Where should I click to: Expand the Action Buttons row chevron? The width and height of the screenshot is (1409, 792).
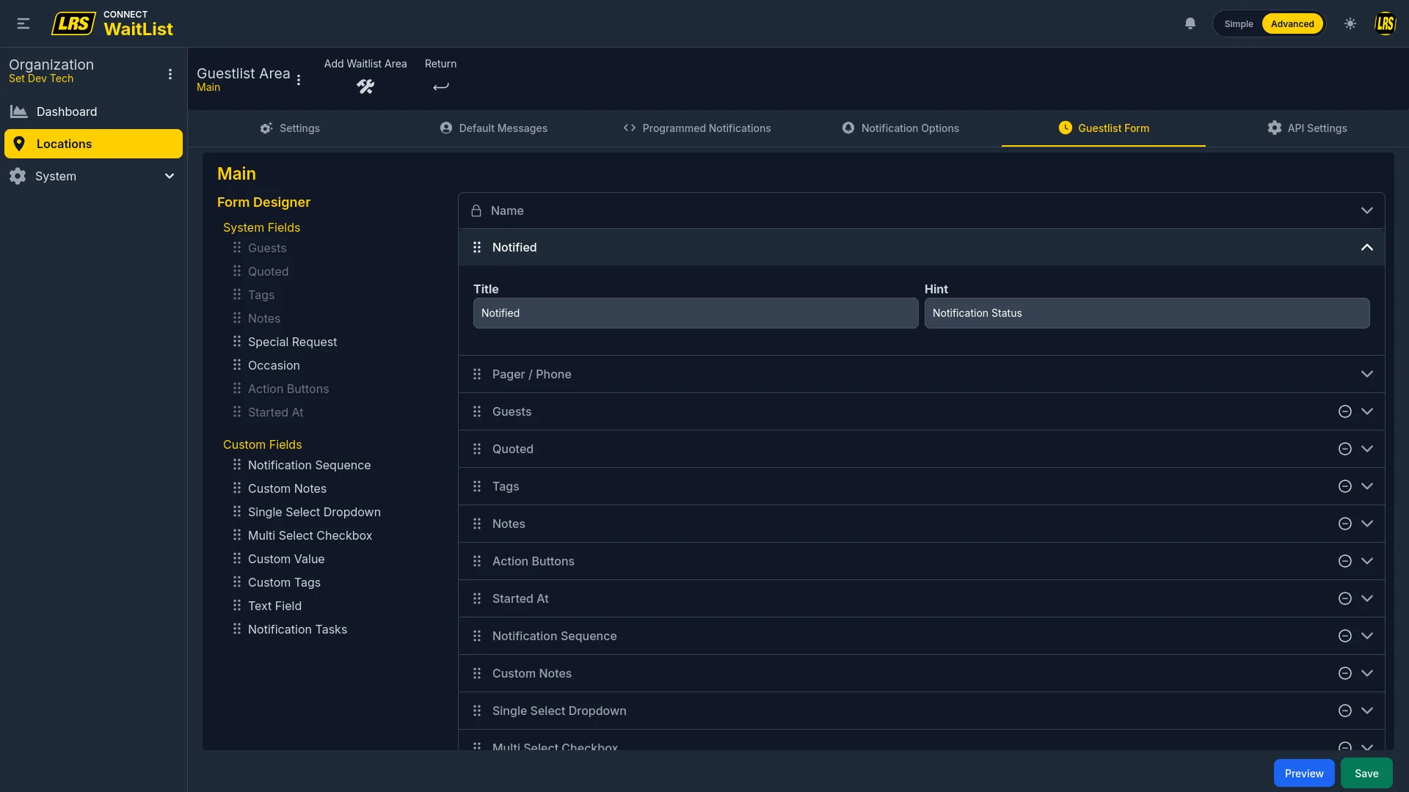(x=1367, y=561)
